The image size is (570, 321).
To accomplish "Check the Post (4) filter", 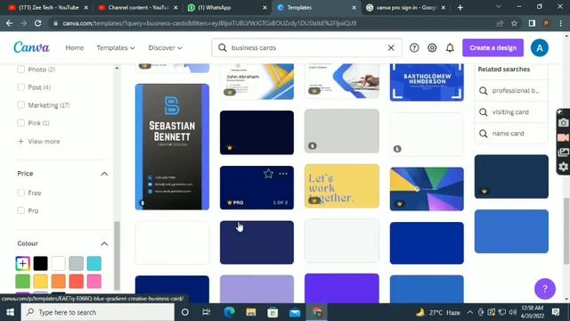I will coord(21,87).
